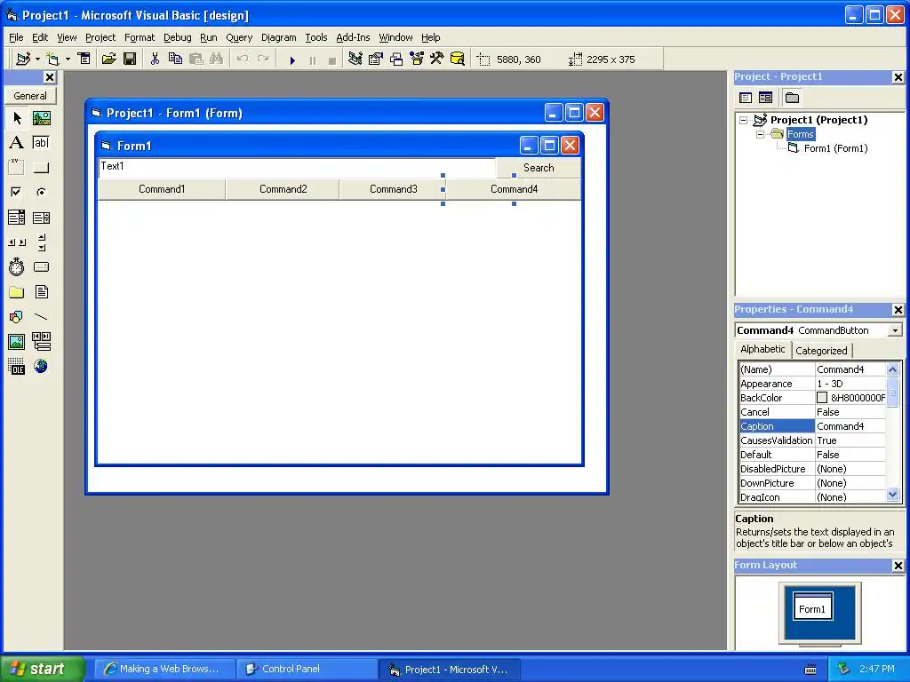Switch to Control Panel taskbar item
This screenshot has width=910, height=682.
click(307, 670)
